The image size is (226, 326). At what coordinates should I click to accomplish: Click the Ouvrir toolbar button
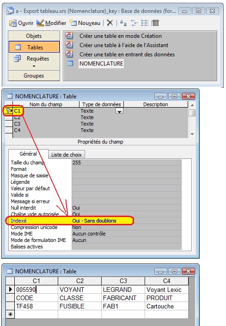[21, 23]
